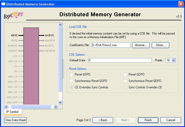Click the panel splitter handle beside symbol
This screenshot has width=185, height=127.
tap(63, 69)
